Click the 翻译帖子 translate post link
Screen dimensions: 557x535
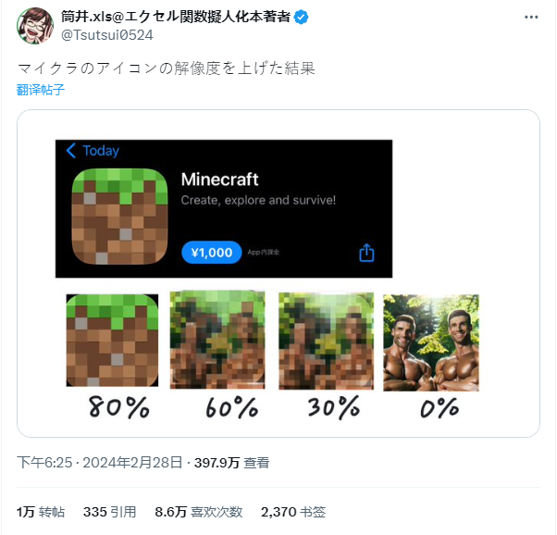41,90
